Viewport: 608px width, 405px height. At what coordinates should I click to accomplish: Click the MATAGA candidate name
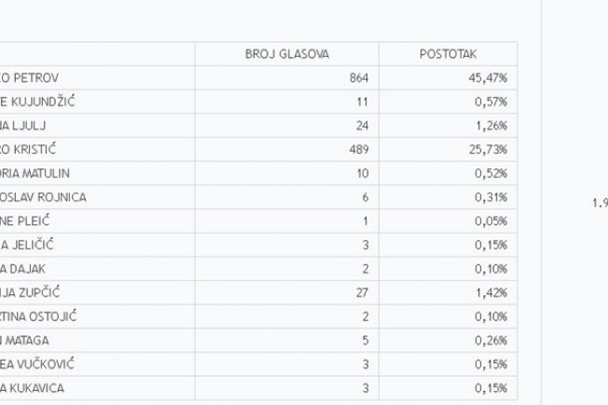pyautogui.click(x=24, y=341)
